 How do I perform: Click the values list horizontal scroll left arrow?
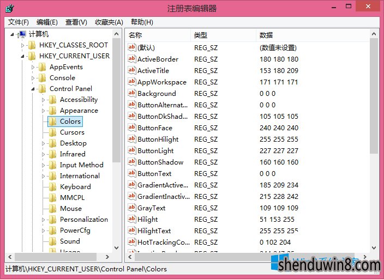[130, 257]
